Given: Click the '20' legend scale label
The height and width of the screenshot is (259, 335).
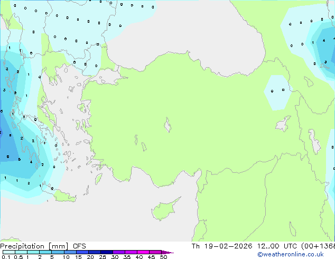Looking at the screenshot, I should (90, 257).
